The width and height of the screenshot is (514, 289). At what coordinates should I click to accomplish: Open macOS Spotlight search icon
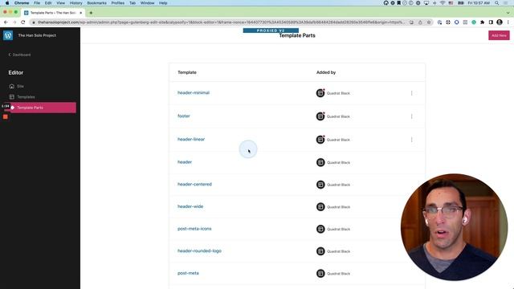497,3
